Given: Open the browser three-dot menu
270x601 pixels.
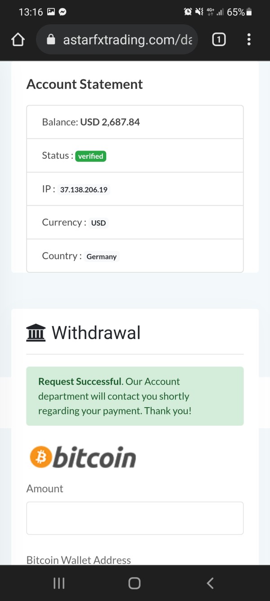Looking at the screenshot, I should coord(249,40).
